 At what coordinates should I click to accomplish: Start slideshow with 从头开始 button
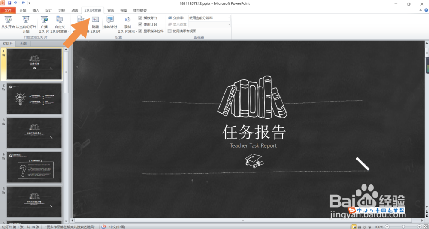8,22
